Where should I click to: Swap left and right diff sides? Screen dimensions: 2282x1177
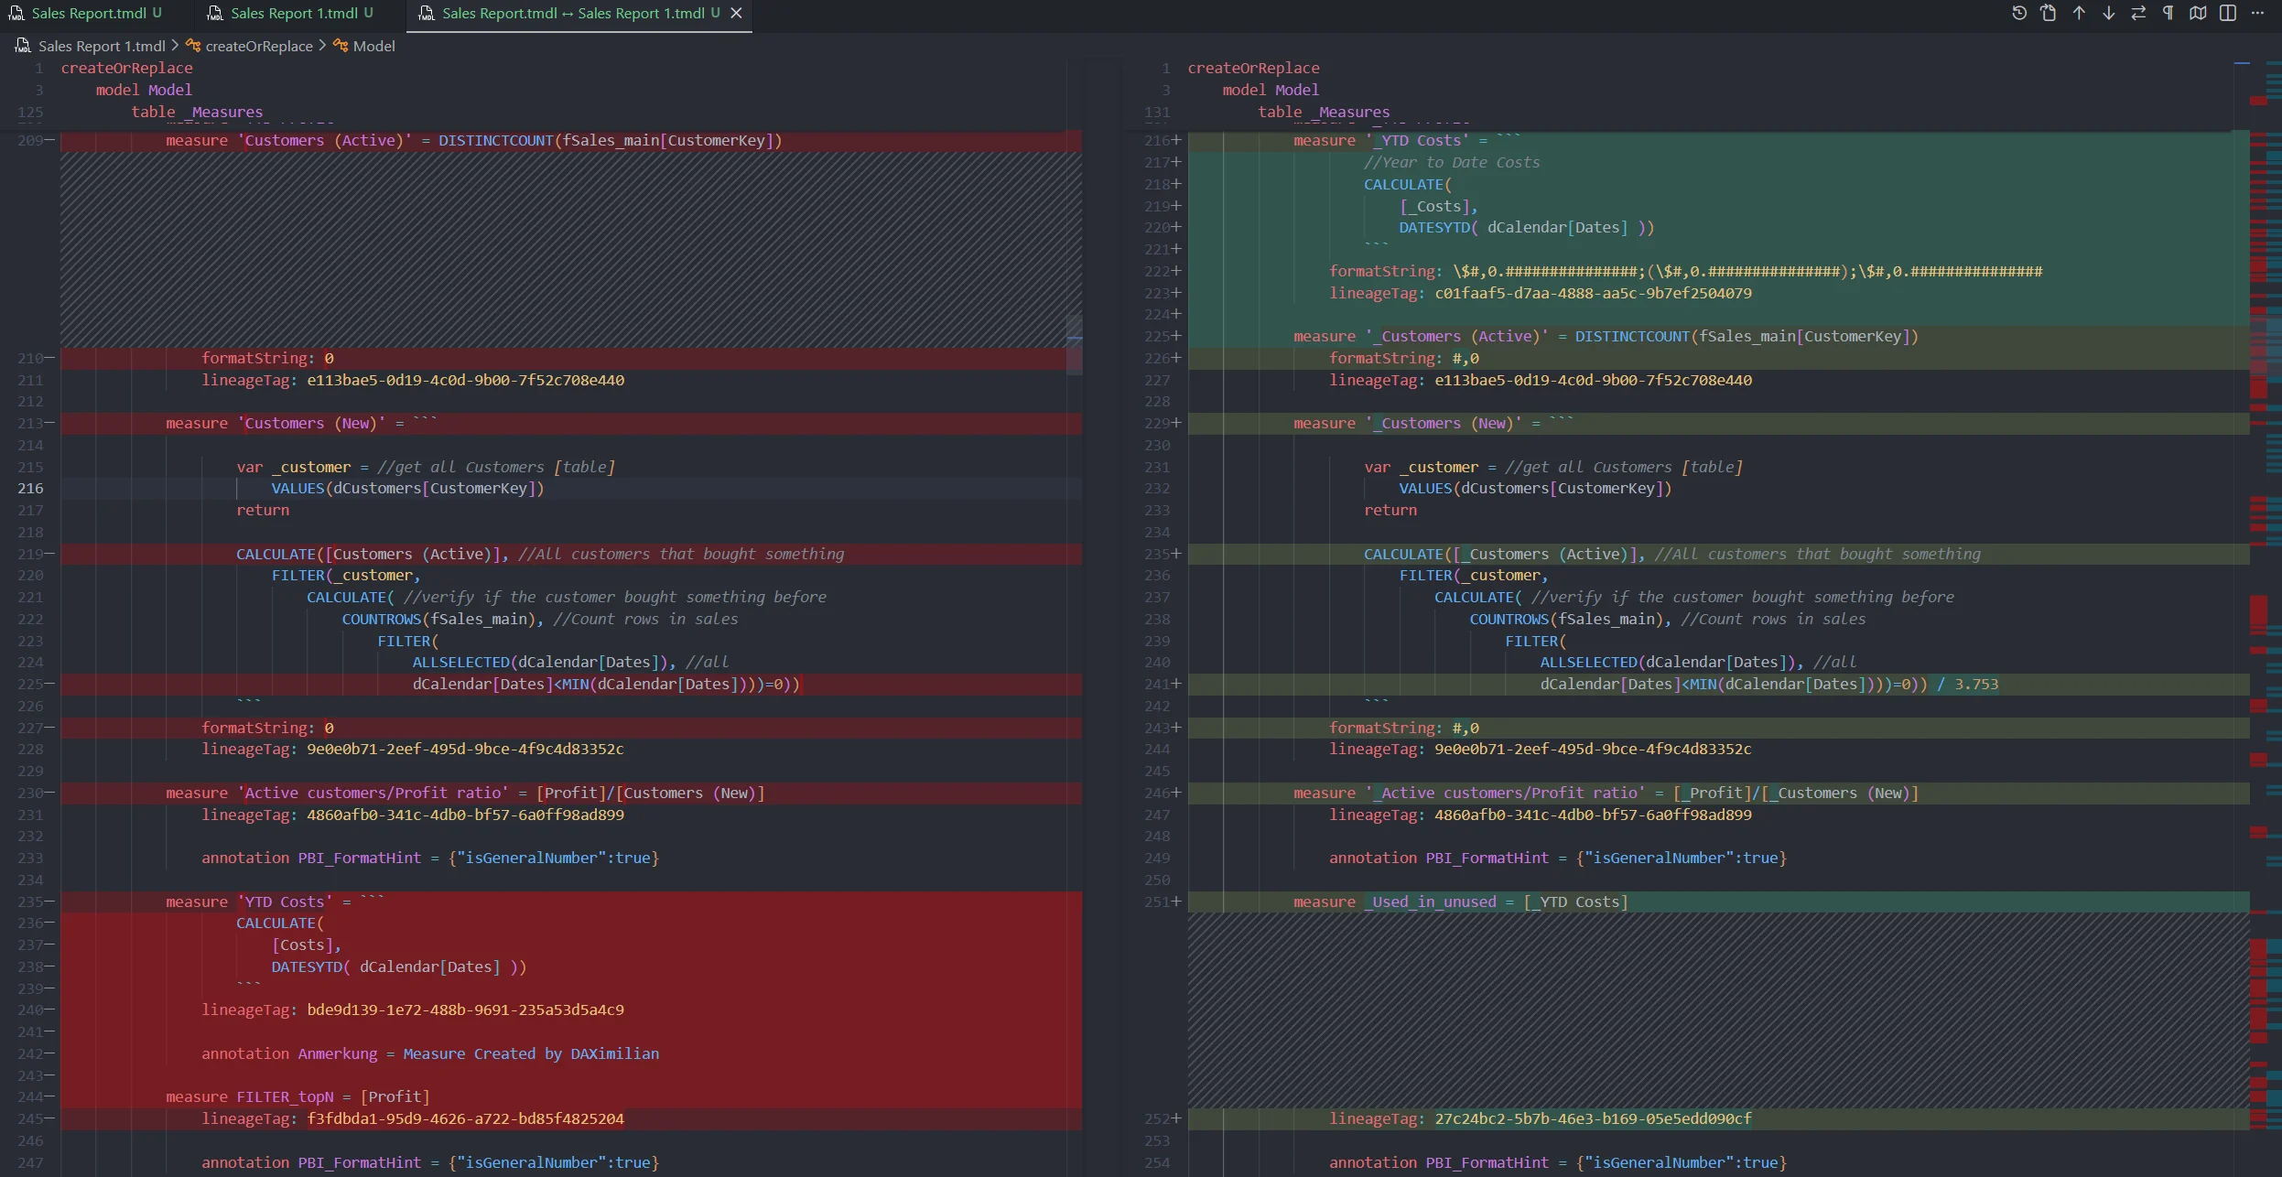(2138, 13)
